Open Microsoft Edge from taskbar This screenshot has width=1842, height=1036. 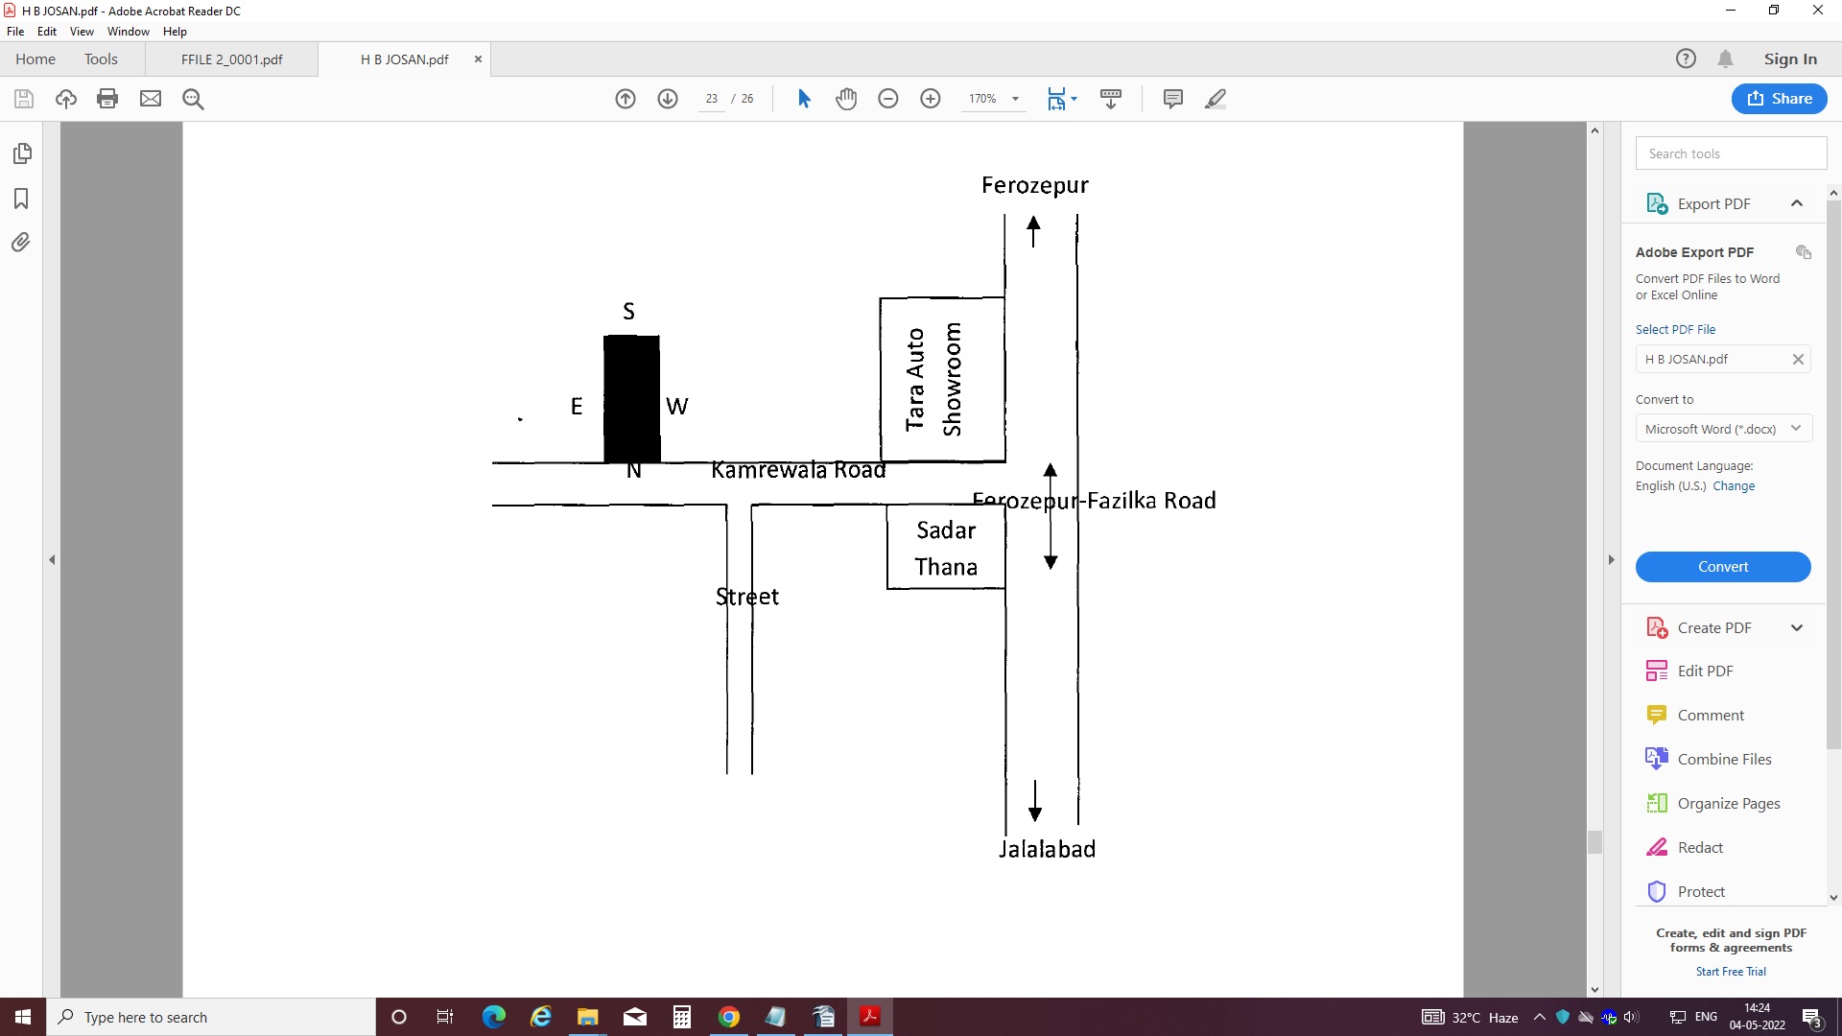pyautogui.click(x=494, y=1017)
